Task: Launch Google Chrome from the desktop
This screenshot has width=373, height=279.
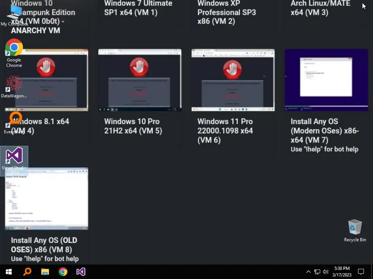Action: click(x=14, y=53)
